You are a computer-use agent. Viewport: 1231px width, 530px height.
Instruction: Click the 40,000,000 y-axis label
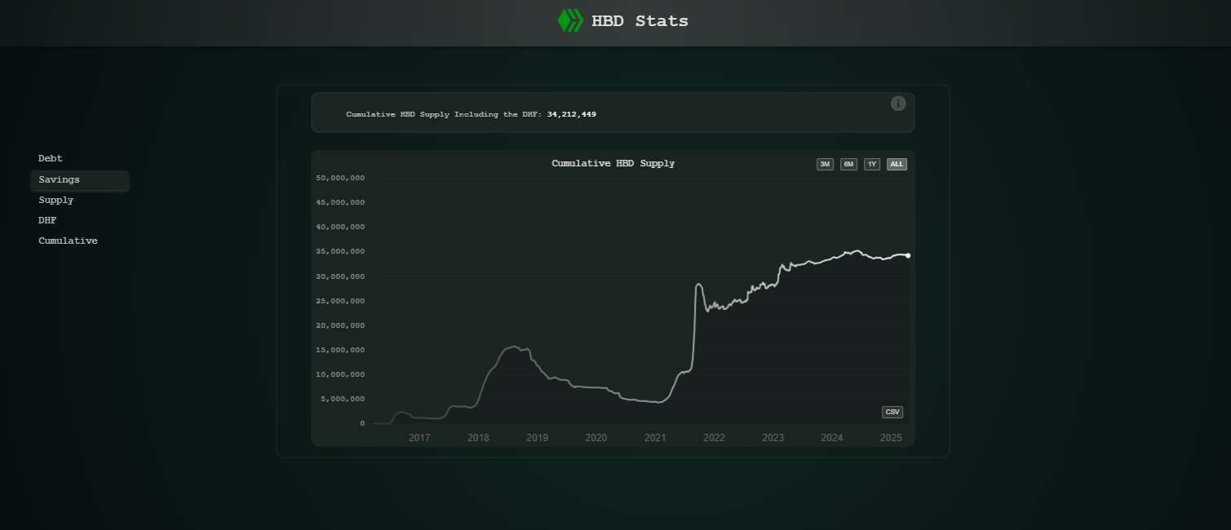340,227
